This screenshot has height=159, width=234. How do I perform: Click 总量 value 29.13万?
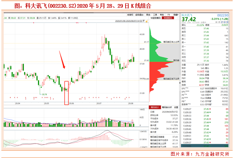click(201, 65)
